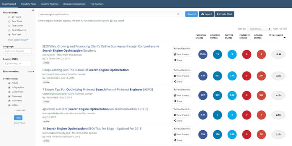
Task: View Sharers for Deep Learning article
Action: tap(181, 76)
